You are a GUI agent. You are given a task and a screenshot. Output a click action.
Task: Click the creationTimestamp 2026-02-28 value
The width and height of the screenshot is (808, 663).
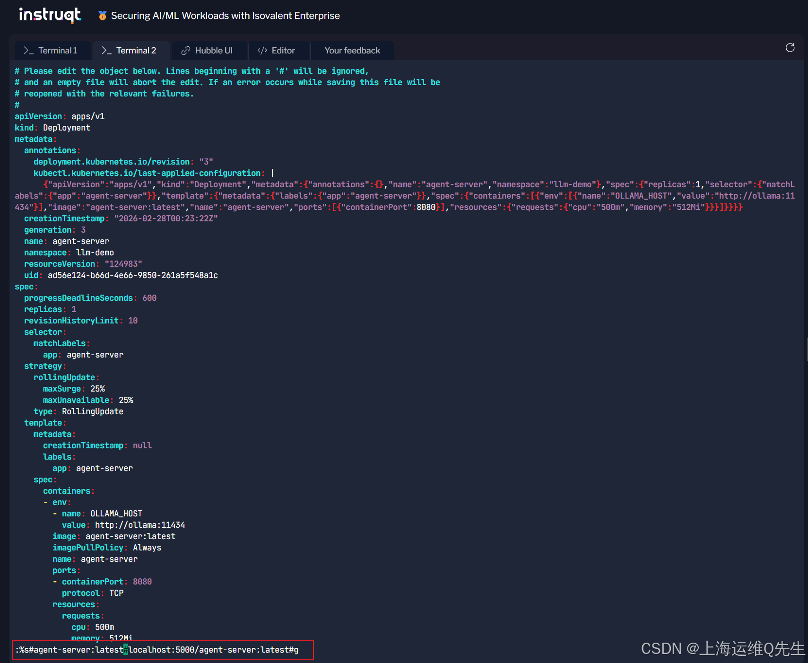[x=166, y=218]
